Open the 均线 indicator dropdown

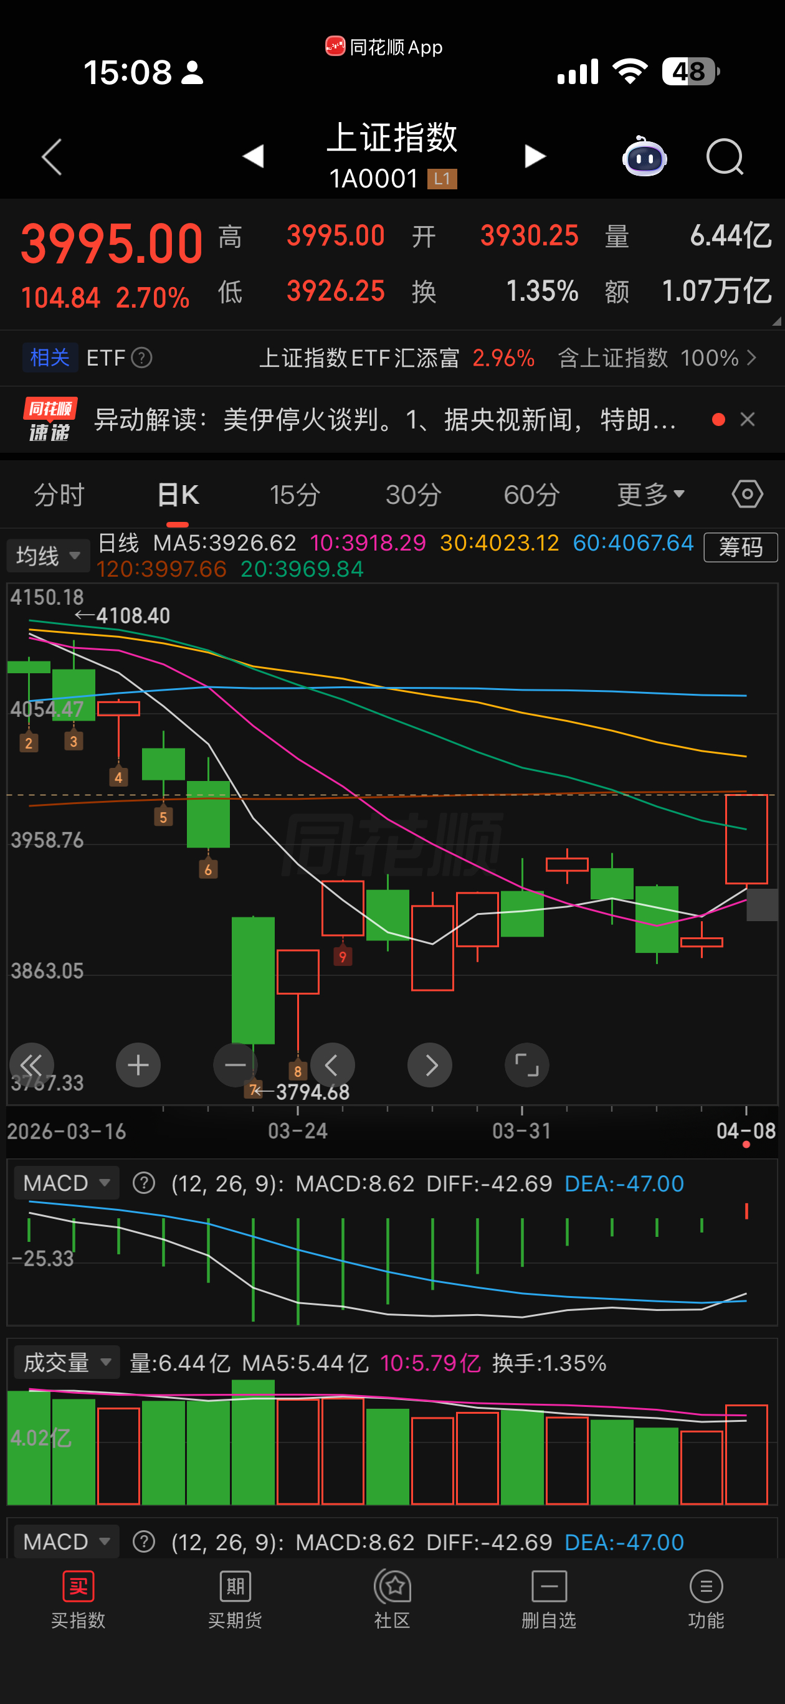click(47, 556)
